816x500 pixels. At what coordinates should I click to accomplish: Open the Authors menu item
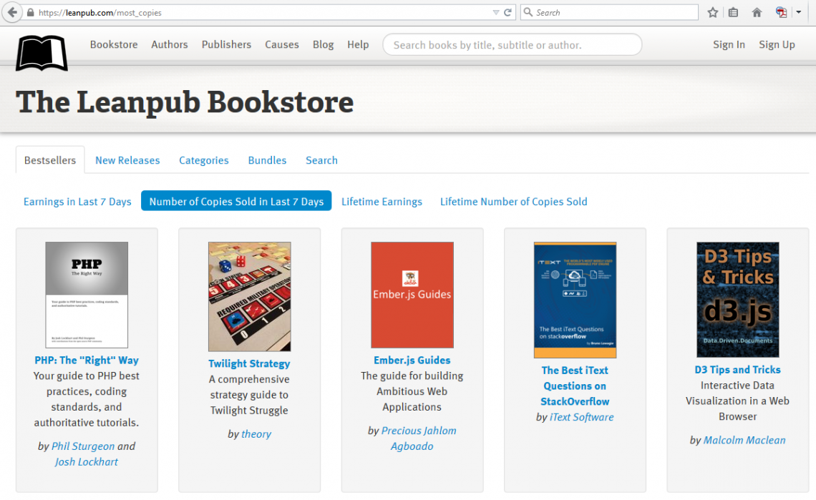170,44
